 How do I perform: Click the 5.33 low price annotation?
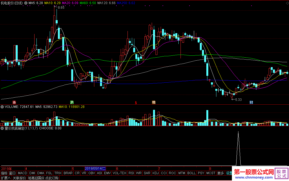(x=238, y=100)
